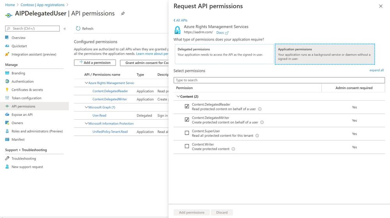Collapse the Content (2) permission group
Screen dimensions: 390x218
[178, 96]
